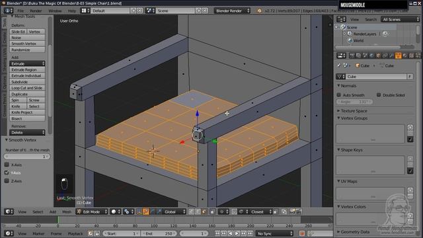Uncheck the Y-Axis checkbox
423x238 pixels.
tap(7, 173)
